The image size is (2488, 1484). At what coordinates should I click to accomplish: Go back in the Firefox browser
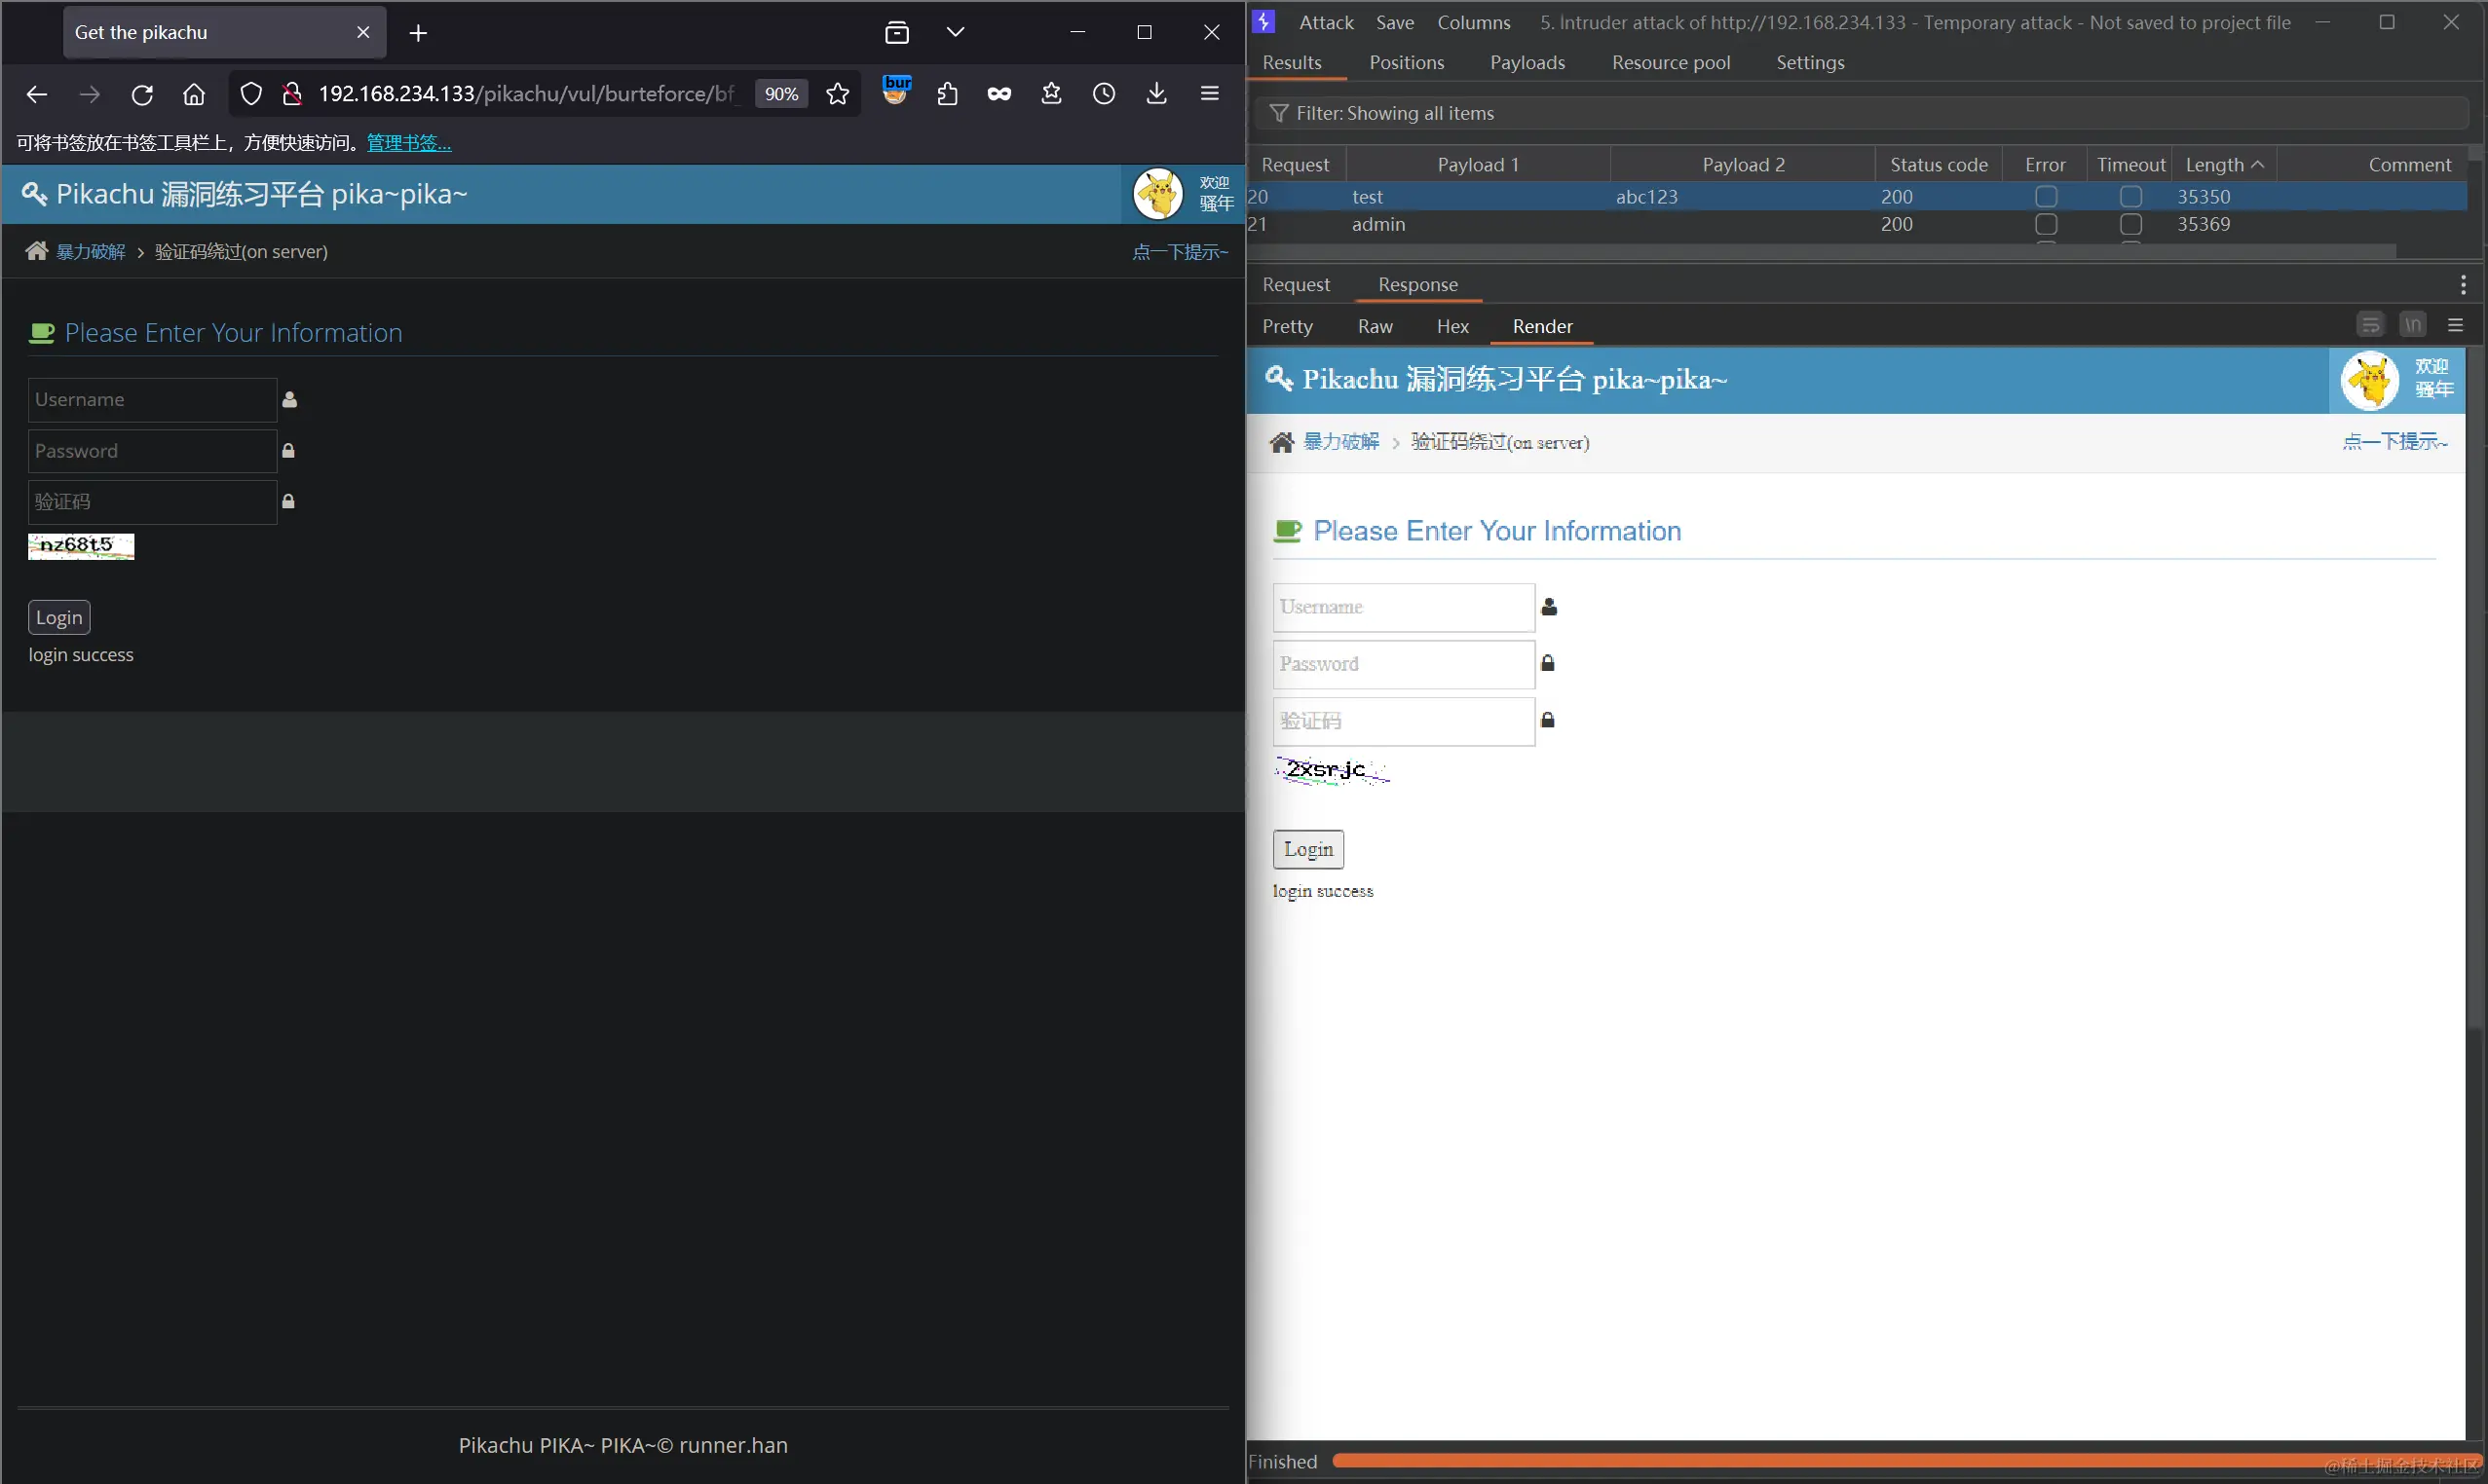click(x=37, y=94)
